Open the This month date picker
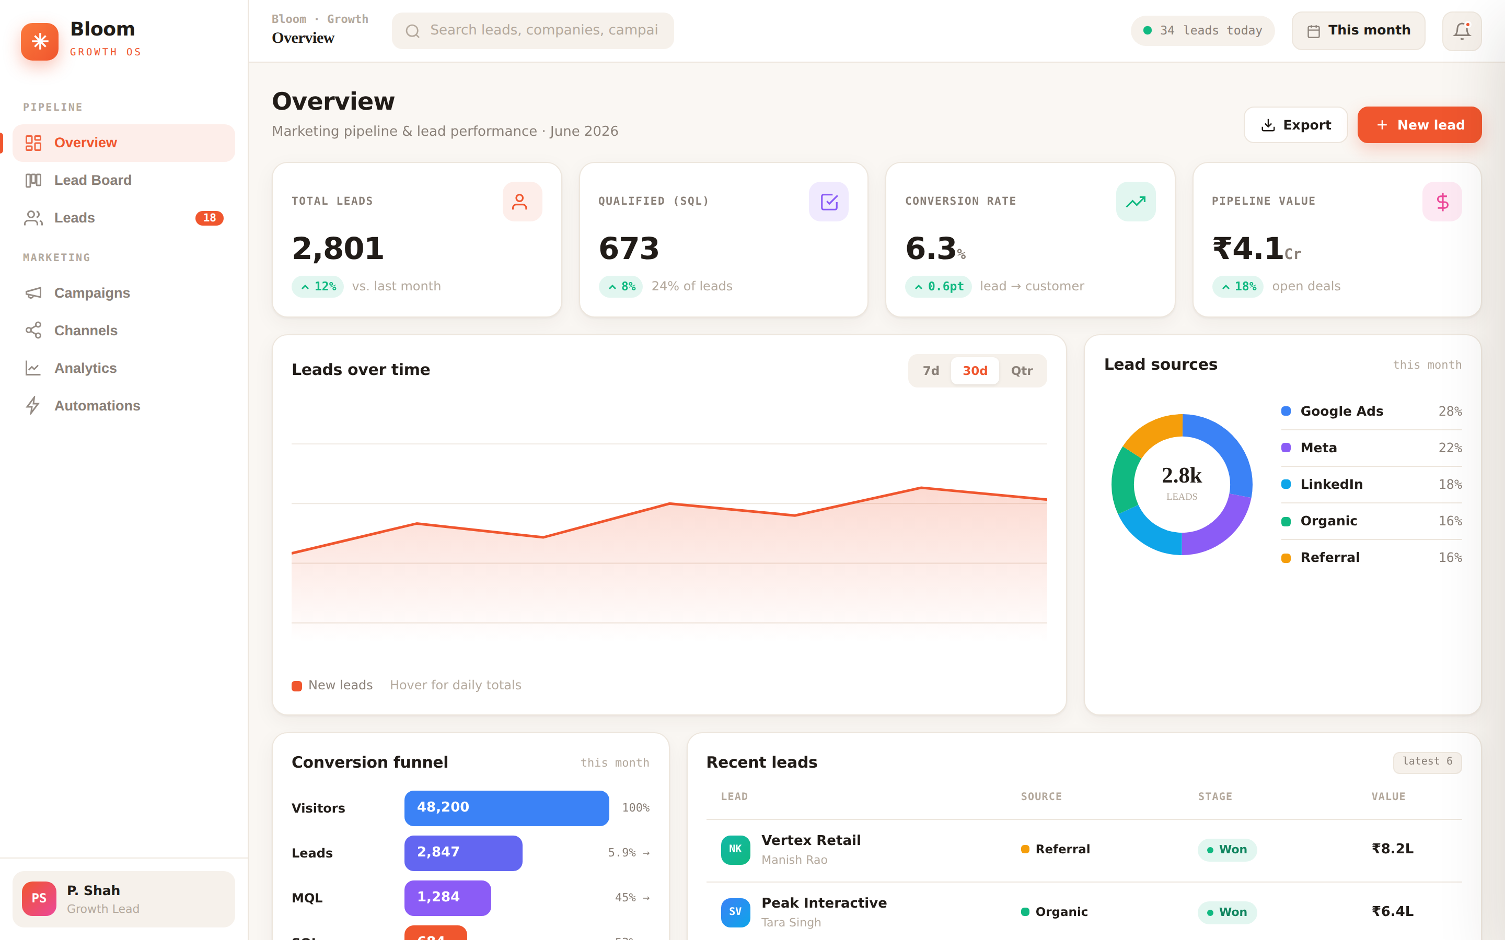This screenshot has width=1505, height=940. [1358, 30]
